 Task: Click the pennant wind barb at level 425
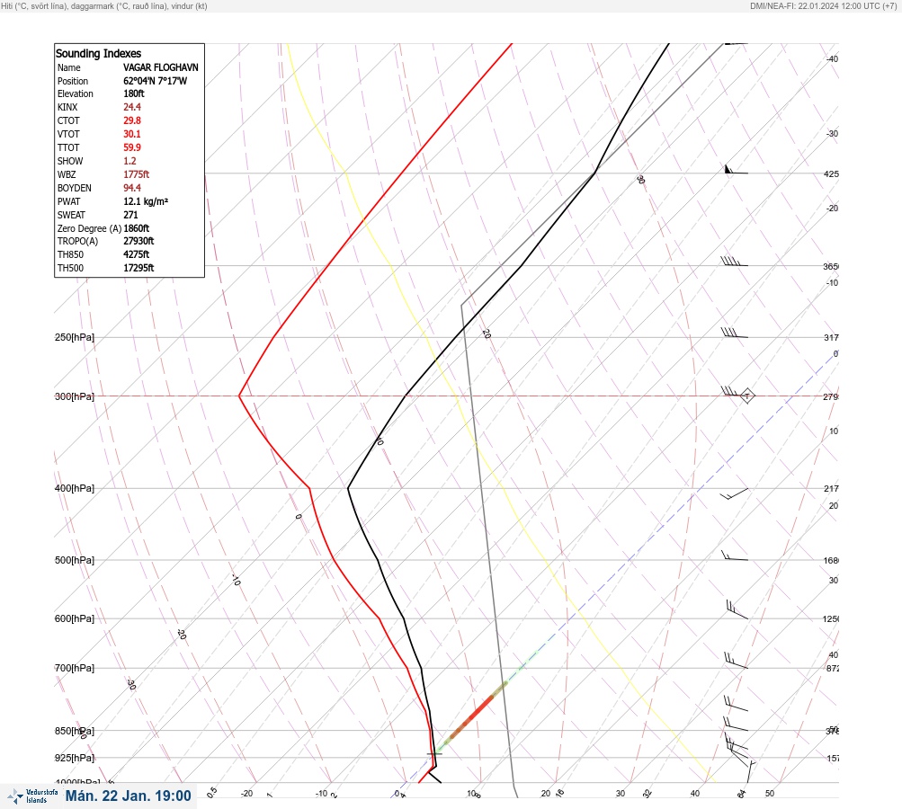click(x=736, y=170)
